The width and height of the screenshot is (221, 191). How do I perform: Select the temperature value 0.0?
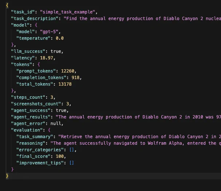click(60, 38)
